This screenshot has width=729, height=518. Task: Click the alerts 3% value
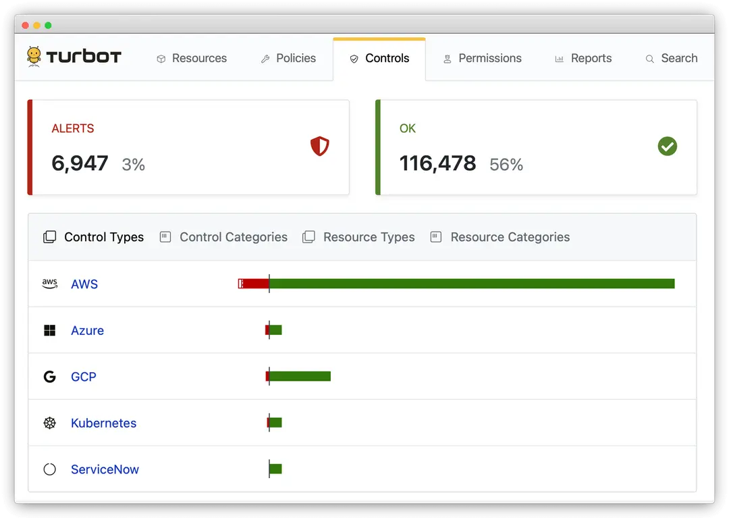click(x=134, y=165)
